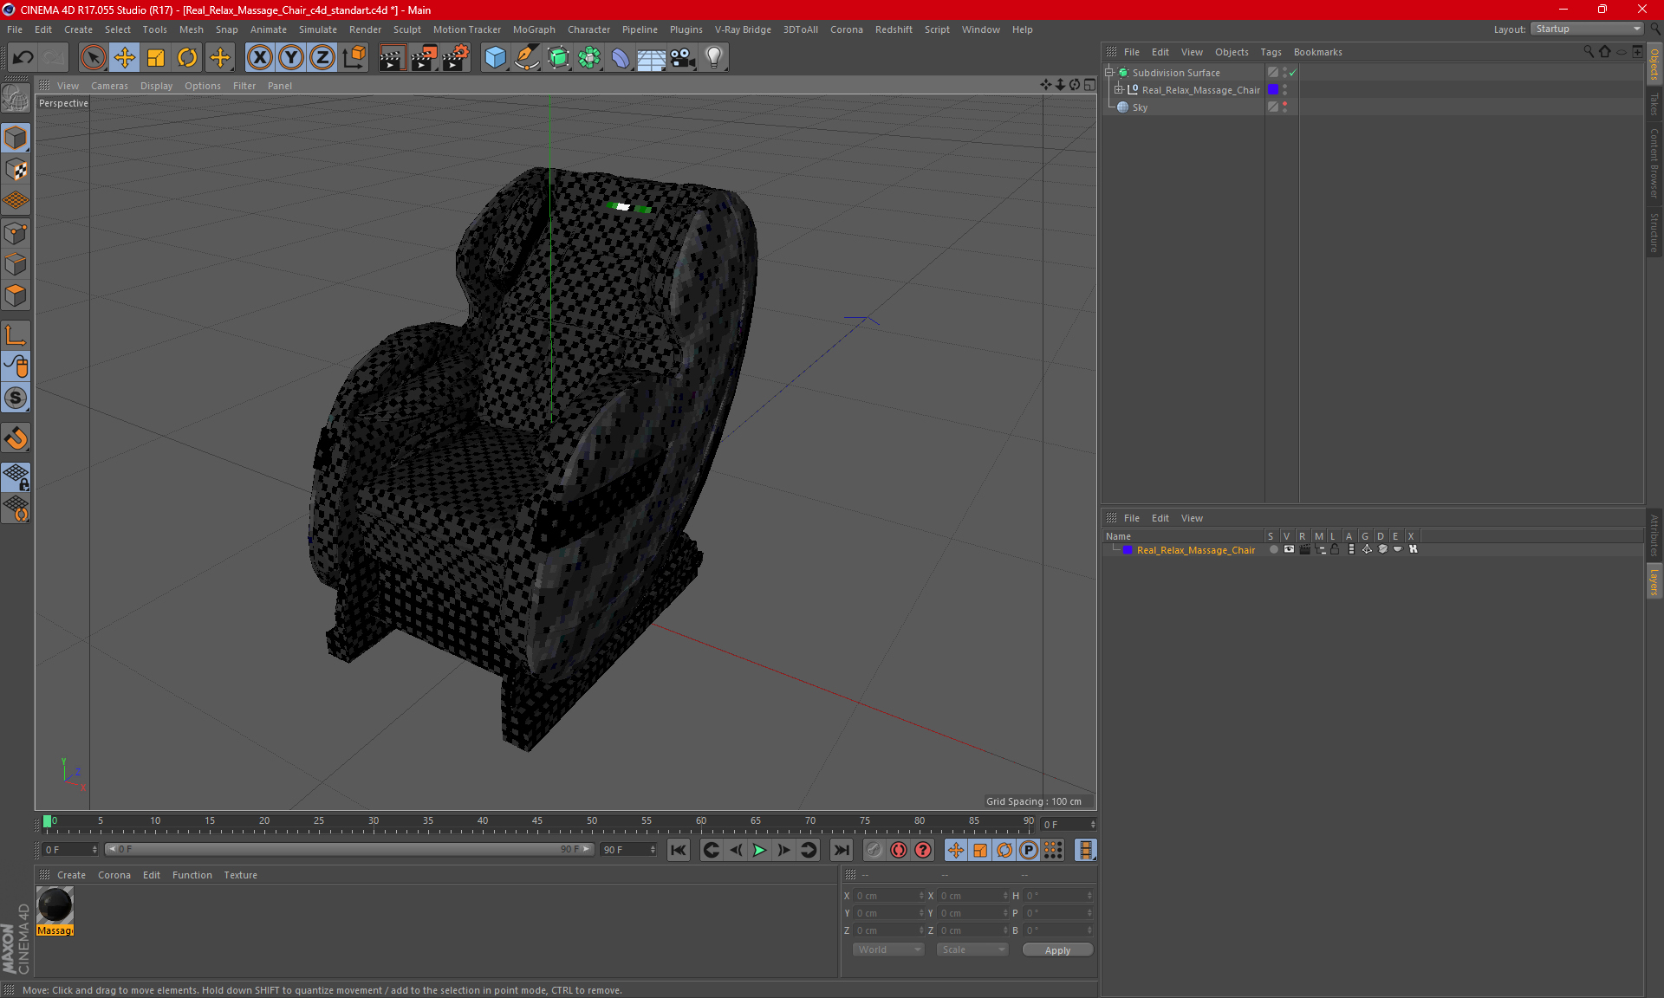This screenshot has width=1664, height=998.
Task: Add a Floor environment object
Action: (651, 58)
